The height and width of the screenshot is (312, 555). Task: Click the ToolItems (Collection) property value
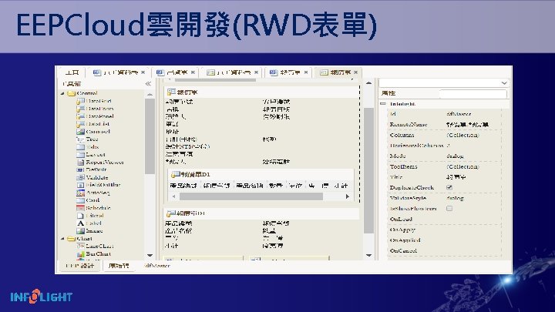coord(463,166)
